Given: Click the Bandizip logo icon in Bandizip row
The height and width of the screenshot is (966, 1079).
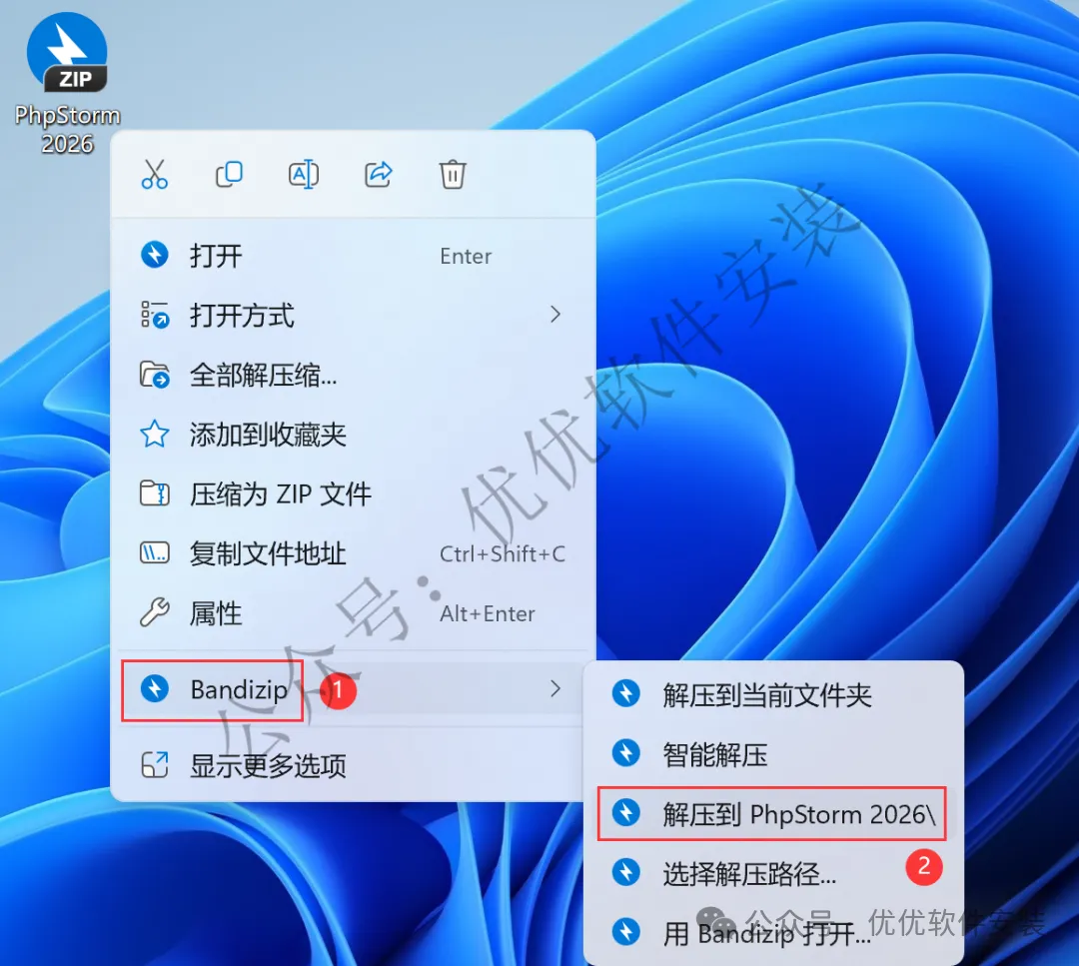Looking at the screenshot, I should pos(155,688).
